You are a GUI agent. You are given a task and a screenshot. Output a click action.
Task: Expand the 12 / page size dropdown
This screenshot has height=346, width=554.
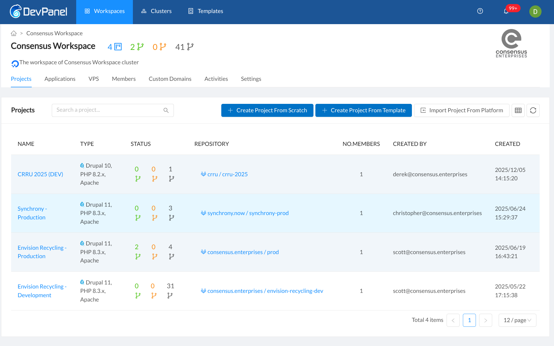point(517,320)
